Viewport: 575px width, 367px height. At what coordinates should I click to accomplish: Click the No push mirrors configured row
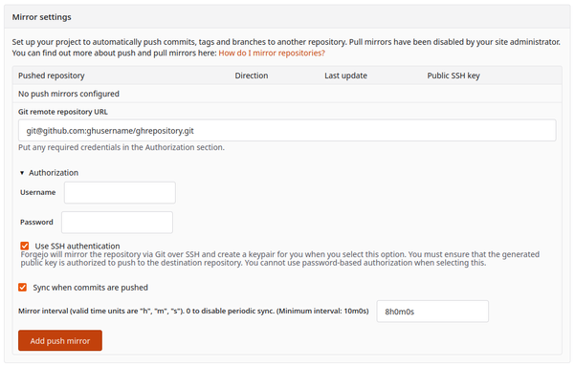click(x=287, y=94)
